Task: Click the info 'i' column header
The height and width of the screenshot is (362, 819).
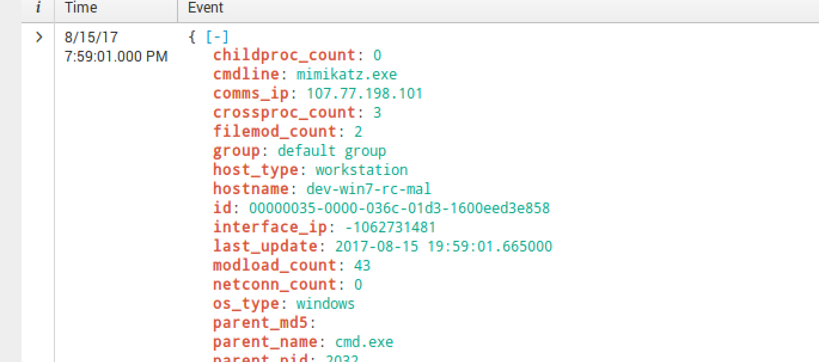Action: coord(38,8)
